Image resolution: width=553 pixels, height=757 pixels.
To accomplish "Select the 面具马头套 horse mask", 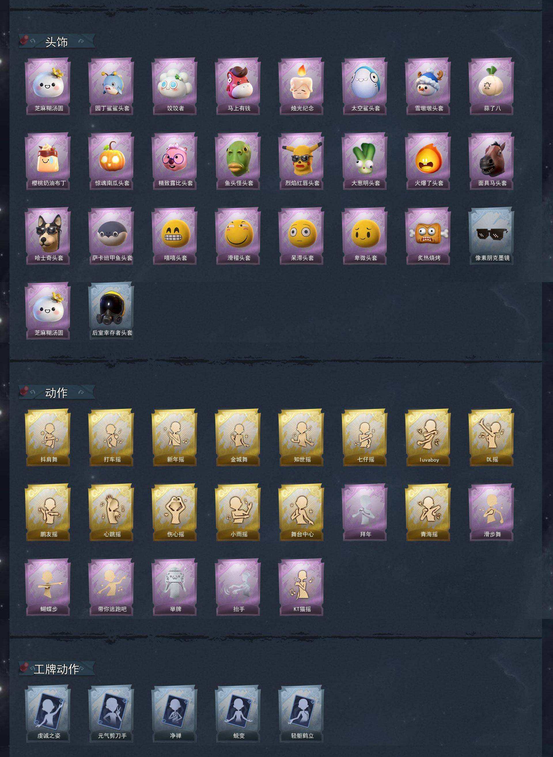I will (x=492, y=161).
